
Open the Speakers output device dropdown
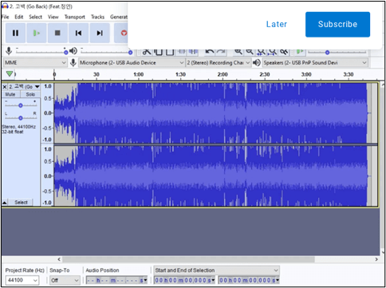pos(315,63)
